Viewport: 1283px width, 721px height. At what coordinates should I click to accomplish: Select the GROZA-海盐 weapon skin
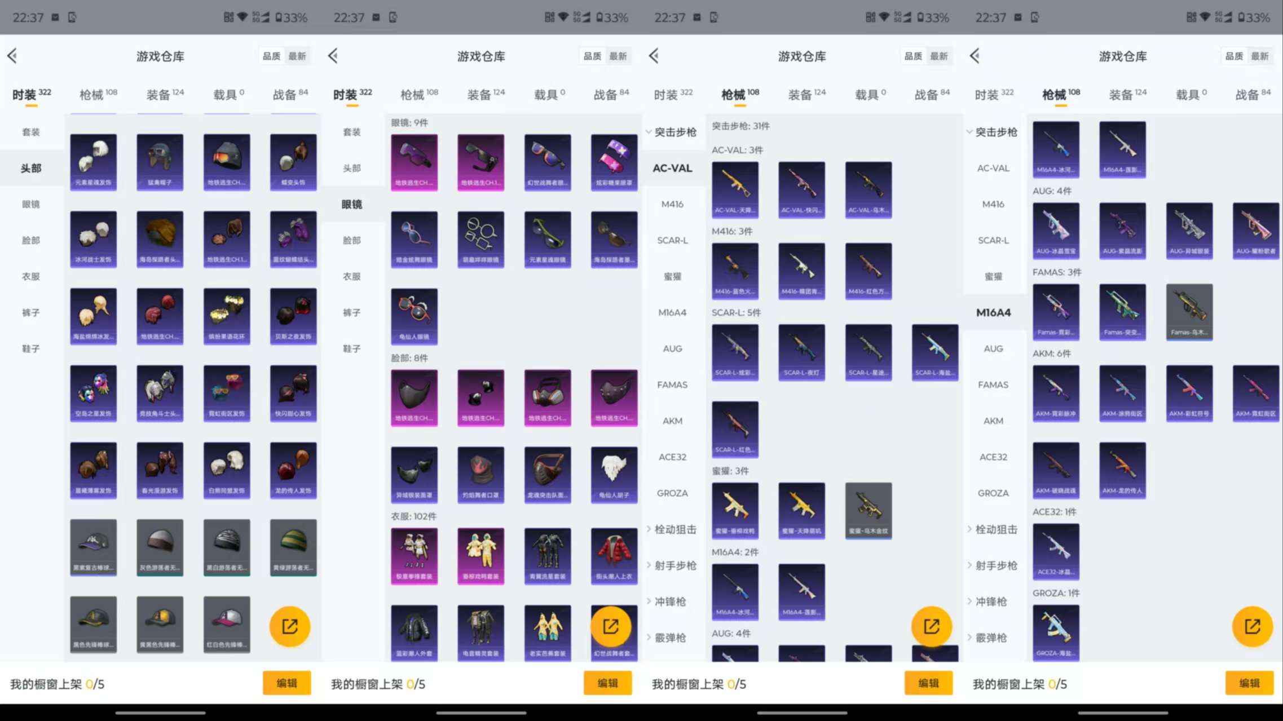coord(1056,632)
